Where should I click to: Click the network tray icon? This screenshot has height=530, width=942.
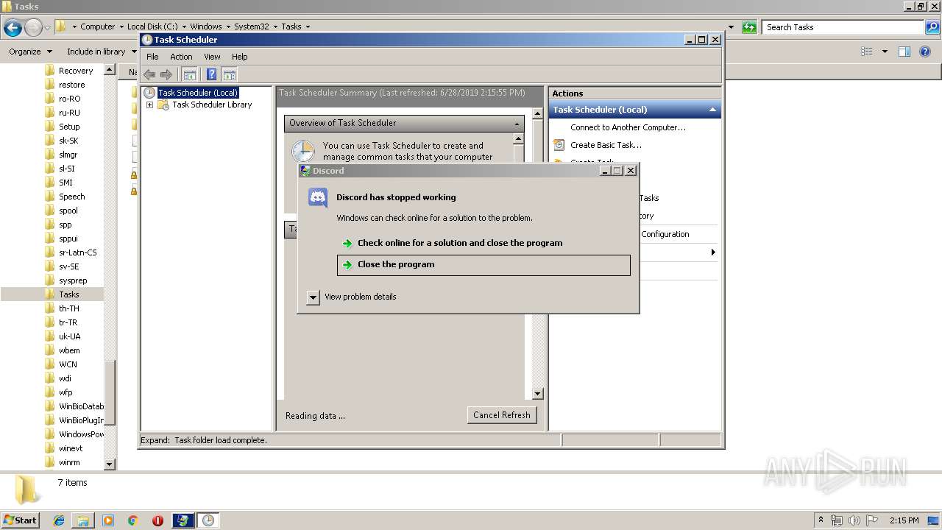coord(837,520)
